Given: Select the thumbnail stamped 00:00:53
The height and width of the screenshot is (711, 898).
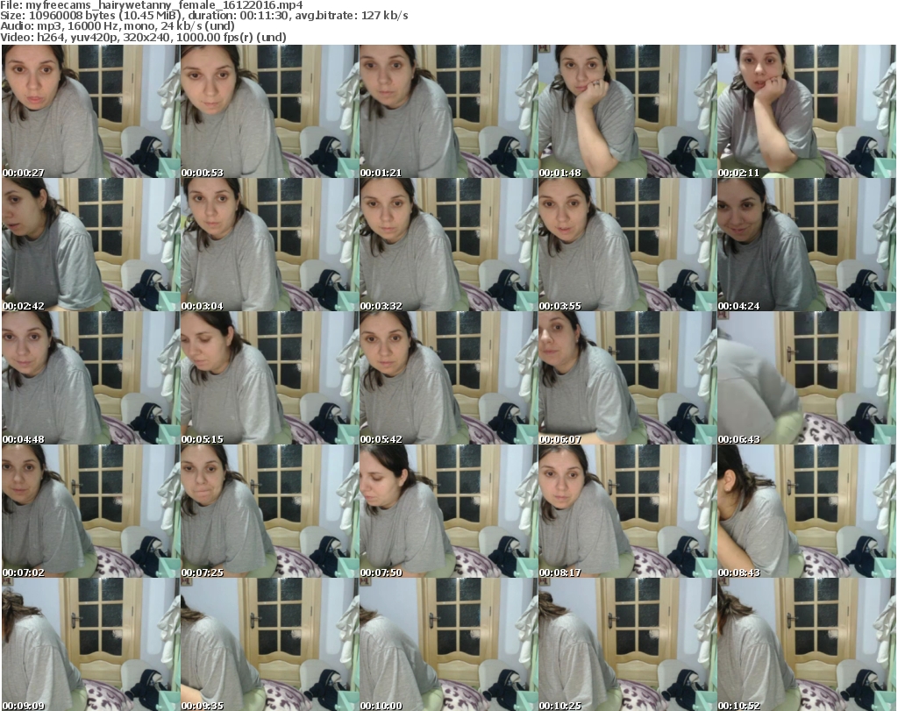Looking at the screenshot, I should pos(270,111).
